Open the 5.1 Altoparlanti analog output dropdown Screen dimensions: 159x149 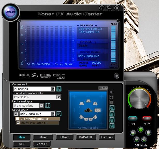click(x=28, y=106)
